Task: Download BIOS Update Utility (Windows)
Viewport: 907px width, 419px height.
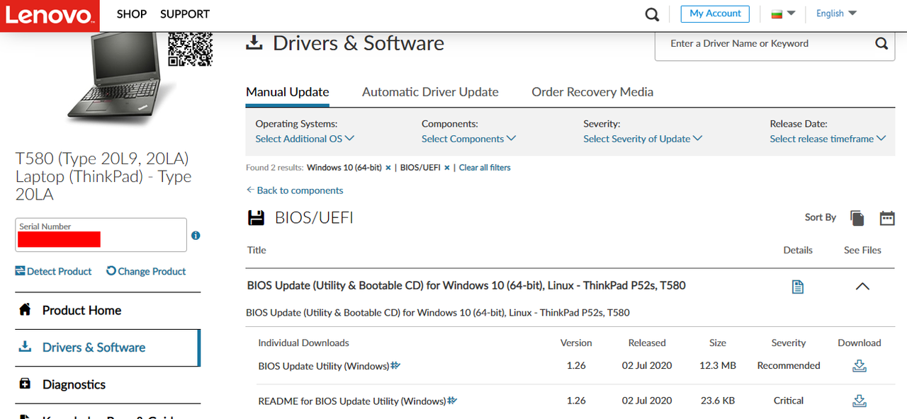Action: [860, 366]
